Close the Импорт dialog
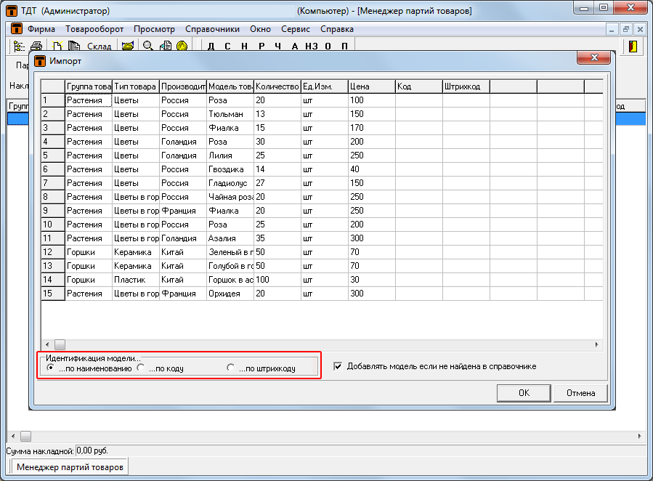The height and width of the screenshot is (481, 653). click(x=594, y=57)
